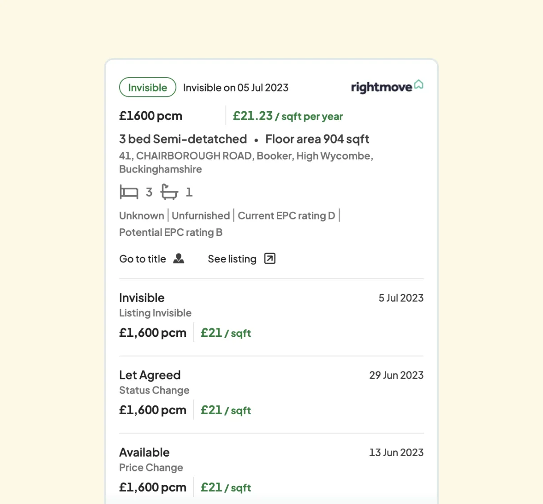Click the Go to title link
Viewport: 543px width, 504px height.
142,259
